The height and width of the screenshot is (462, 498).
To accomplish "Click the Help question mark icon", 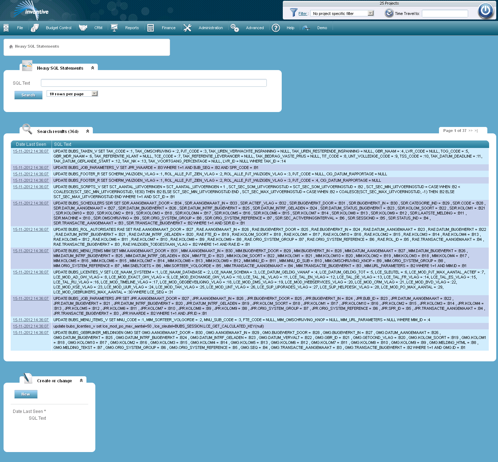I will tap(276, 28).
